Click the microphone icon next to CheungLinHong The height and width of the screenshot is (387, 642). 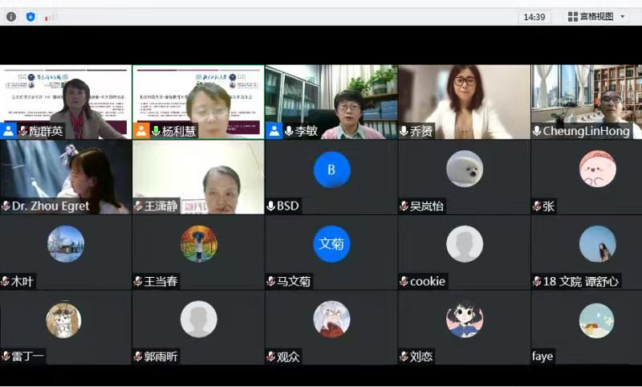[536, 131]
